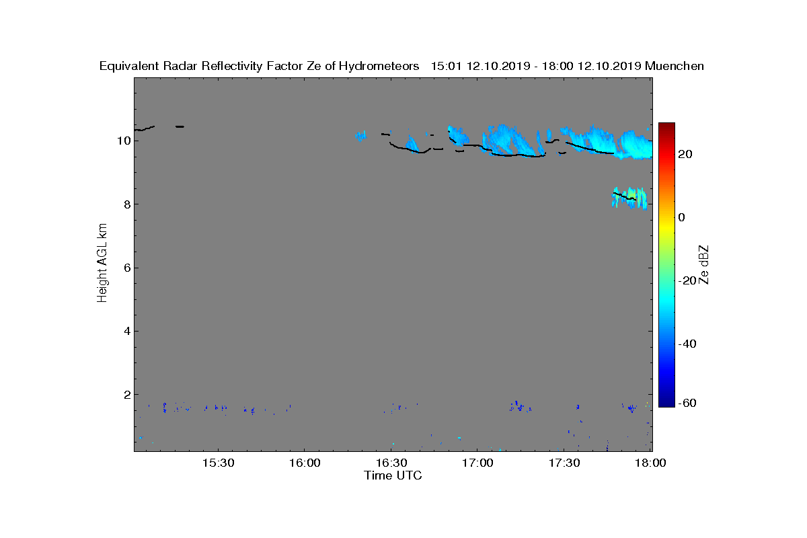
Task: Click the height tick label 10
Action: pyautogui.click(x=122, y=141)
